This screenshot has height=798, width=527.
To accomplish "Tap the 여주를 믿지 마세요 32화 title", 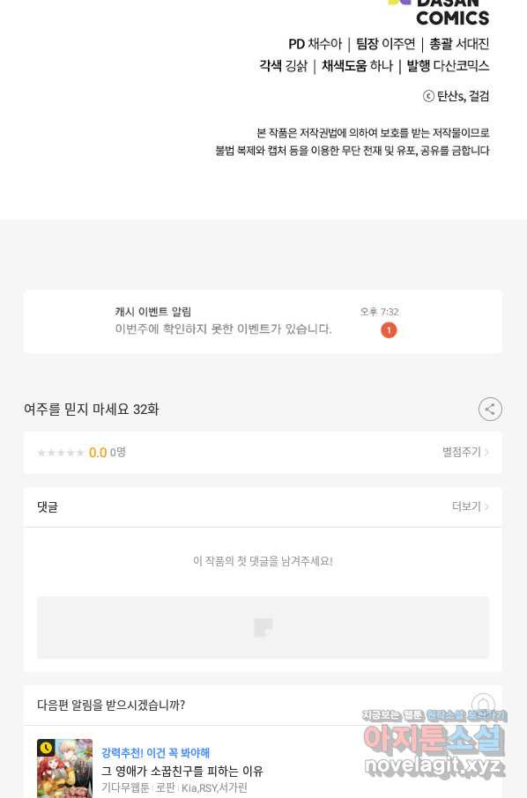I will pos(91,410).
